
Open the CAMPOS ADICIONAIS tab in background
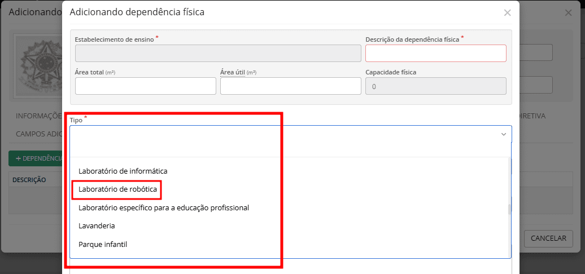39,134
